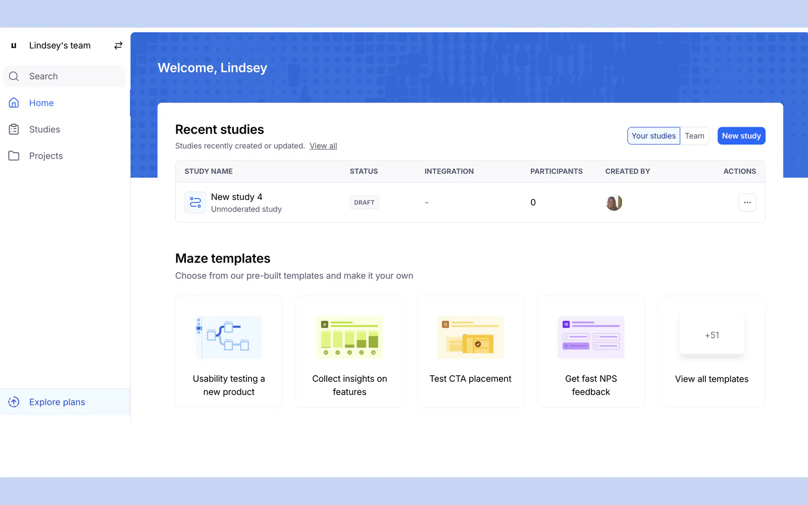This screenshot has width=808, height=505.
Task: Click the Studies clipboard icon
Action: [x=14, y=129]
